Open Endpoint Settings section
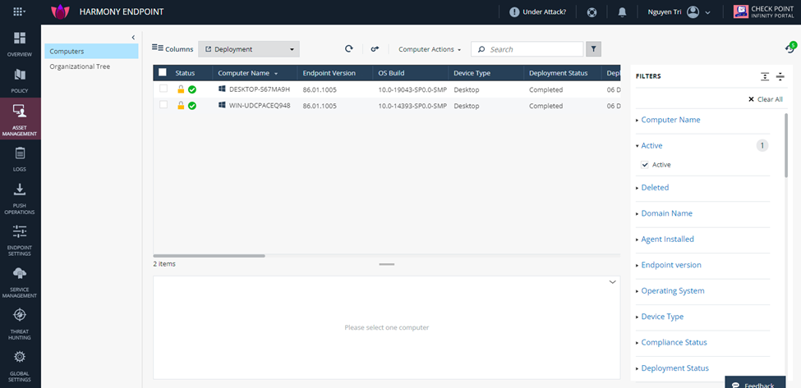The width and height of the screenshot is (801, 388). (20, 240)
